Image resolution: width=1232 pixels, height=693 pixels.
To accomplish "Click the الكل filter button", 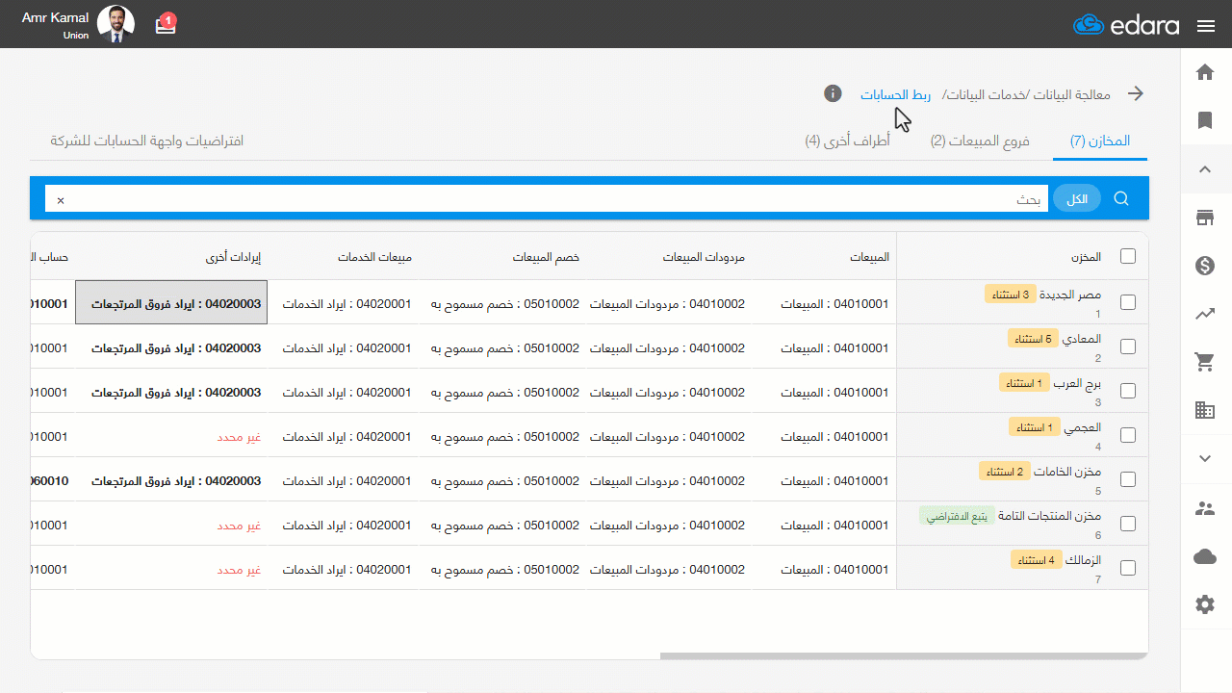I will pyautogui.click(x=1077, y=199).
